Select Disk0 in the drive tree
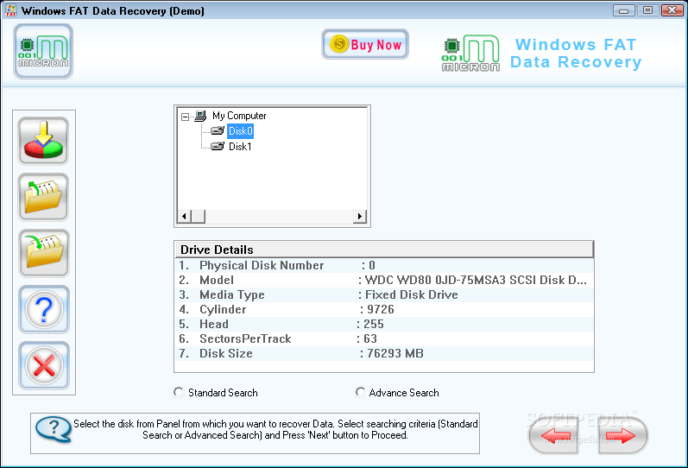Screen dimensions: 688x468 click(241, 131)
